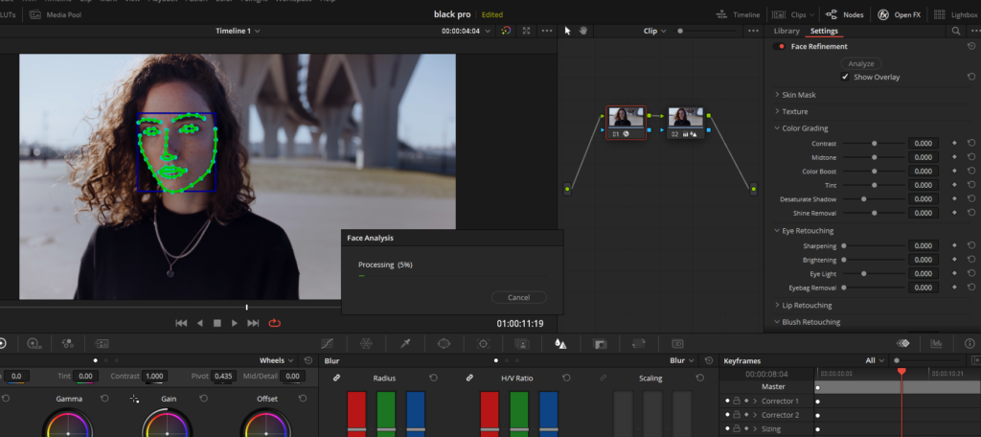This screenshot has height=437, width=981.
Task: Show the Scopes palette icon
Action: tap(937, 343)
